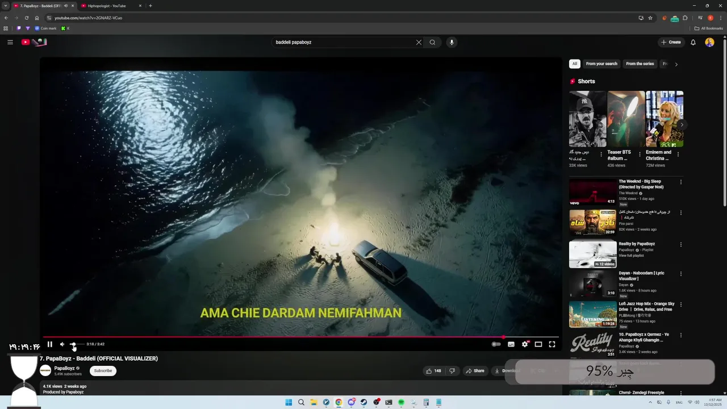727x409 pixels.
Task: Open options for Reality by PapaBoyz
Action: [x=681, y=245]
